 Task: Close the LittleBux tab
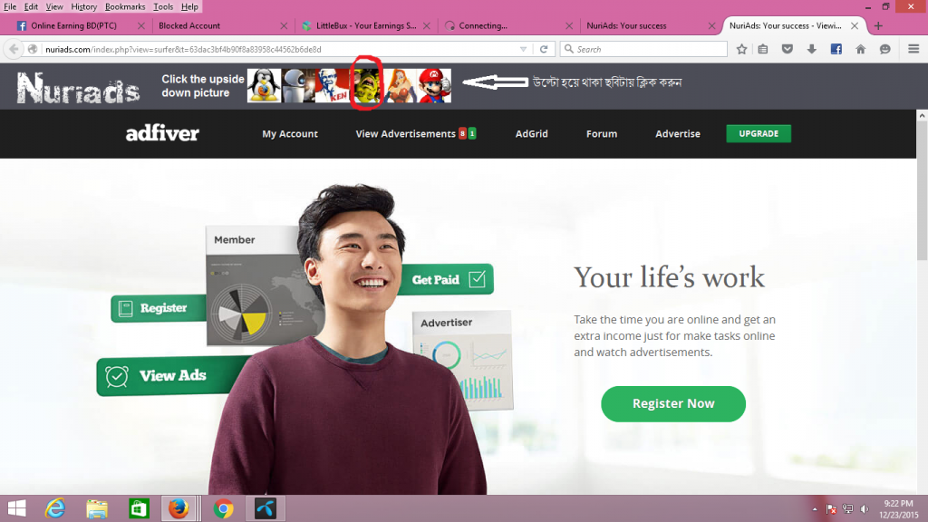pos(426,25)
